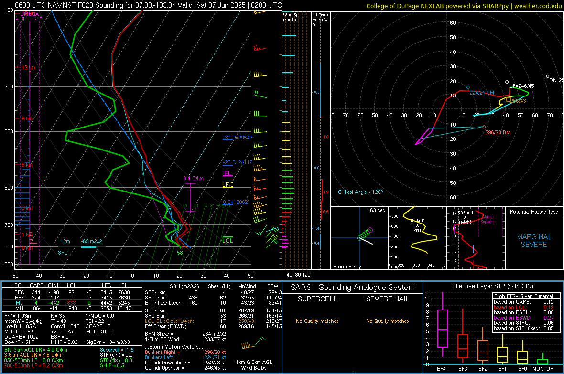The width and height of the screenshot is (564, 374).
Task: Click the sounding title and valid time
Action: [148, 5]
